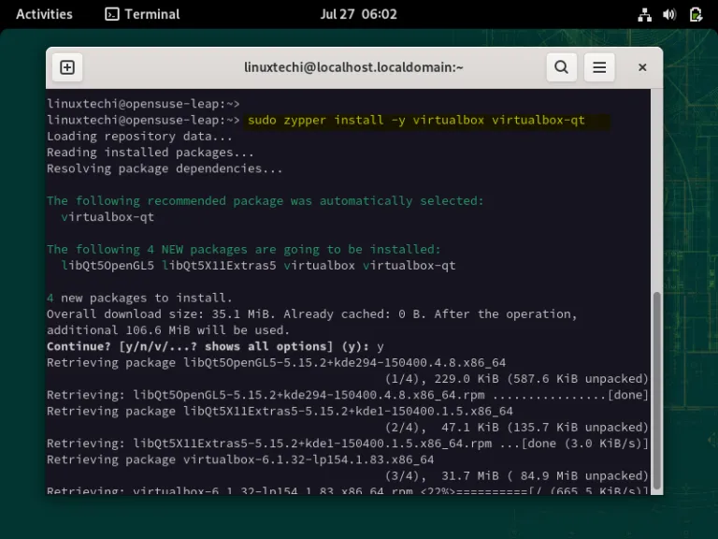Click 'The following 4 NEW packages' line
Screen dimensions: 718x539
point(244,249)
